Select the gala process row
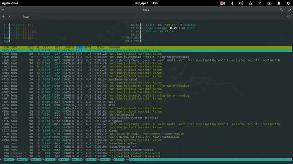This screenshot has height=164, width=293. point(146,102)
